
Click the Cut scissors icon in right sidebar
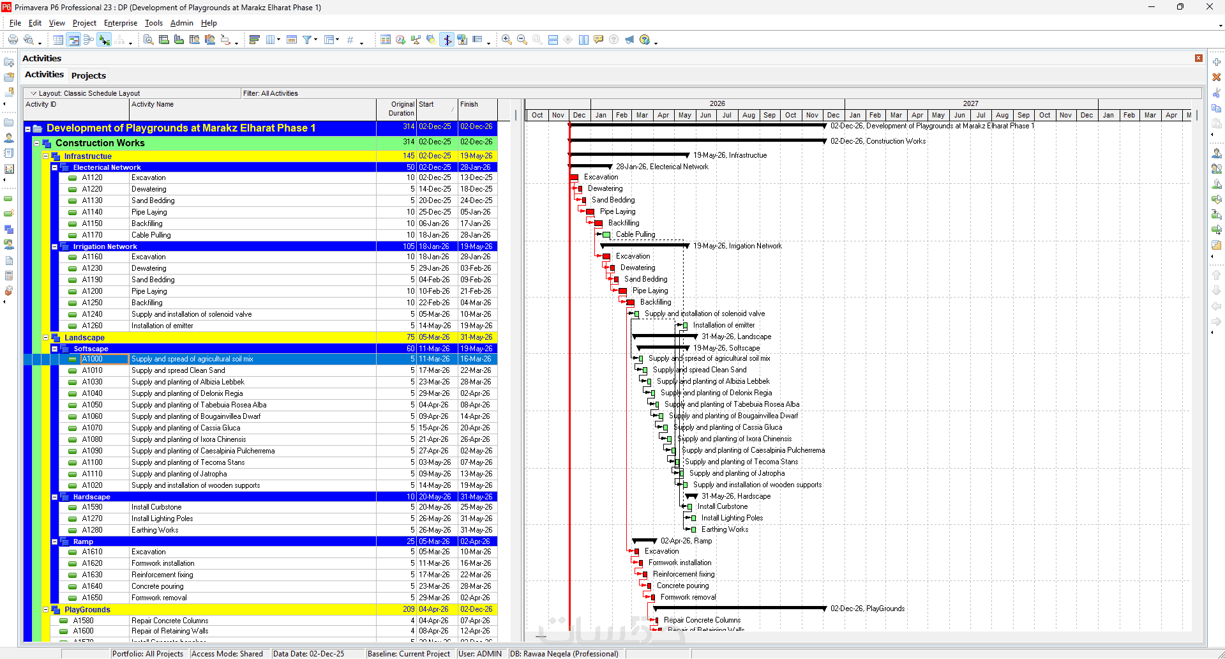click(1216, 93)
